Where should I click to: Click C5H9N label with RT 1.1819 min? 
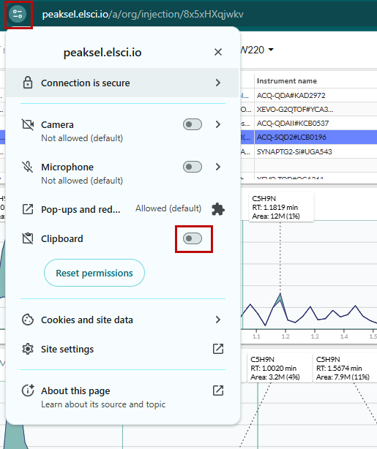coord(281,207)
